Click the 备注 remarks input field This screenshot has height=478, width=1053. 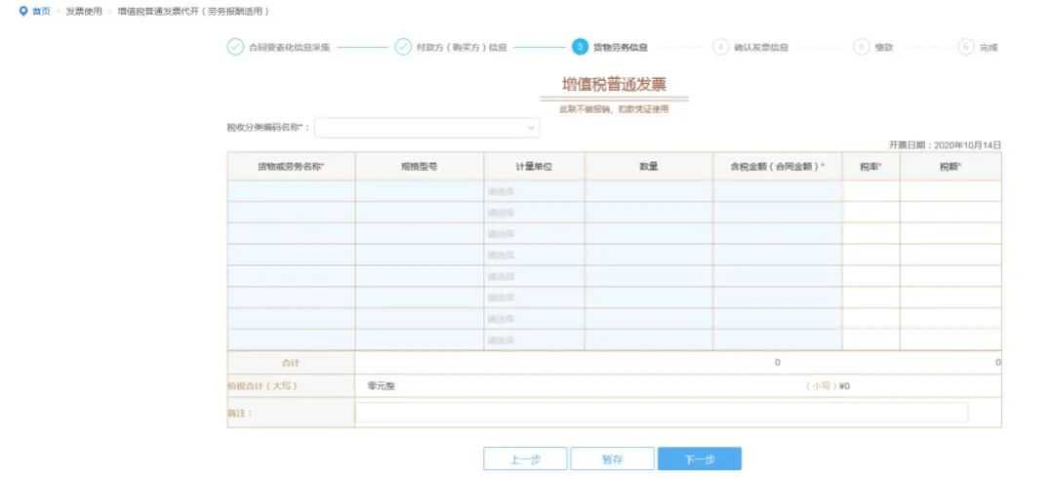661,413
